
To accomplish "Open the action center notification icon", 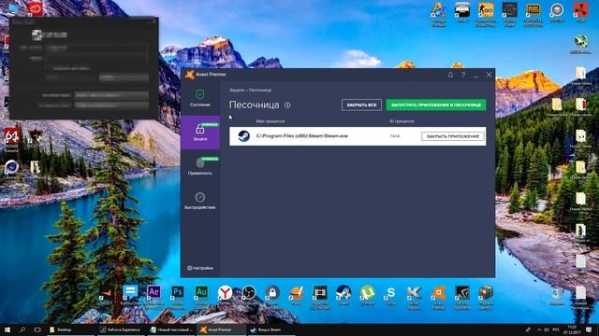I will click(589, 329).
